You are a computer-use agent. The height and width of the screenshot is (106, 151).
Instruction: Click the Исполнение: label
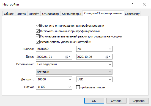click(x=25, y=64)
